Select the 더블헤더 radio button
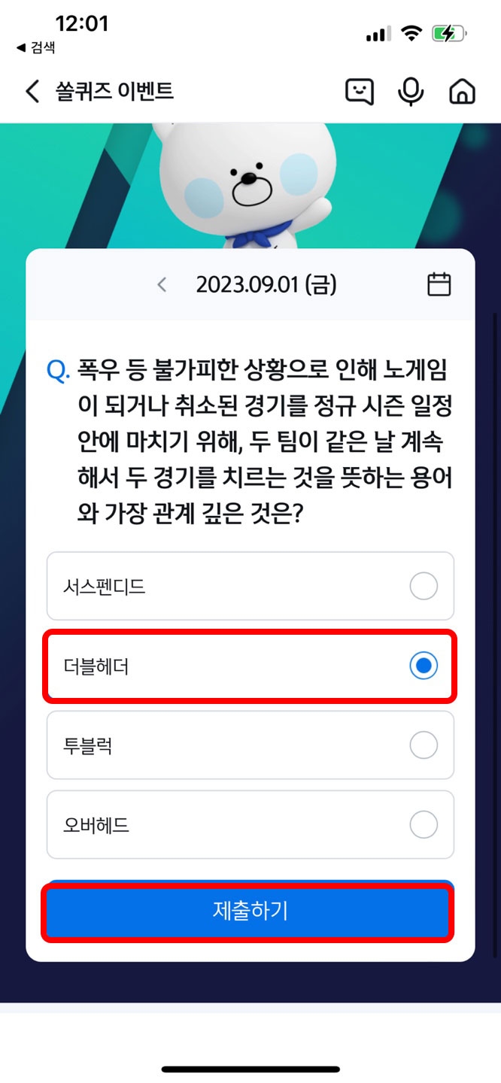The width and height of the screenshot is (501, 1083). click(x=424, y=666)
